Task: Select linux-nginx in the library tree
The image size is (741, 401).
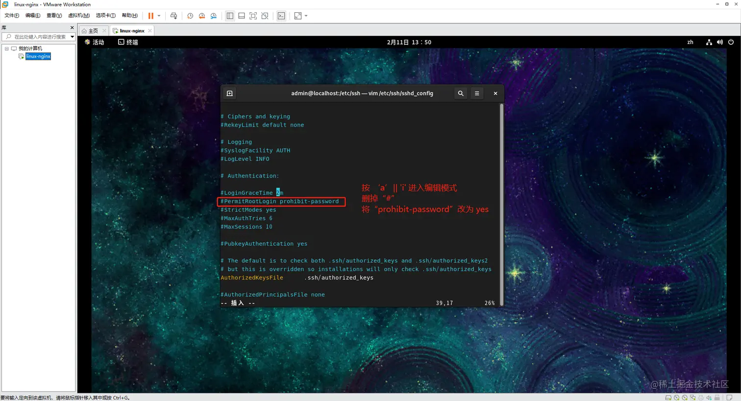Action: click(38, 56)
